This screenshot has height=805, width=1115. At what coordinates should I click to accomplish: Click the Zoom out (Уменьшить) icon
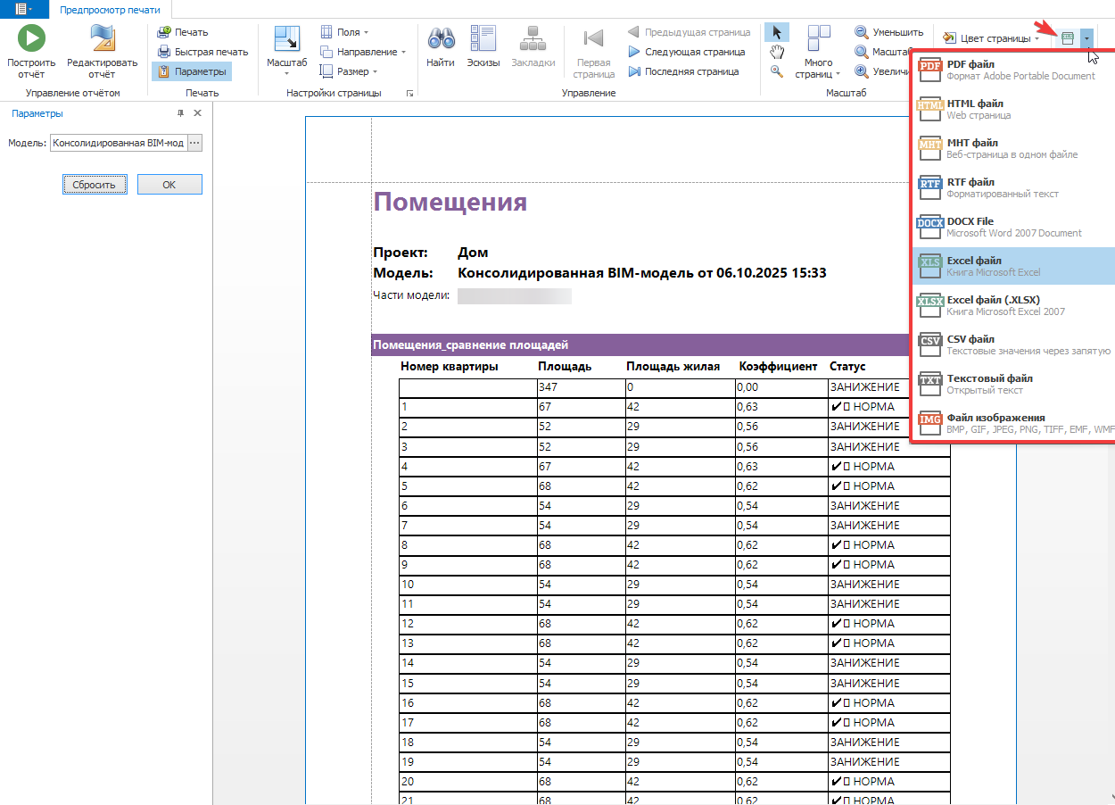[x=862, y=32]
